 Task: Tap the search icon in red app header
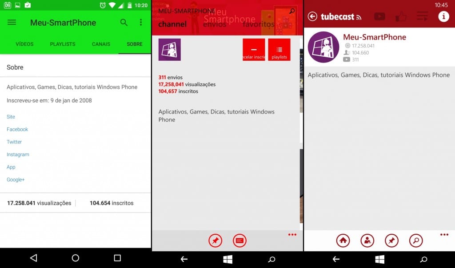click(x=292, y=11)
